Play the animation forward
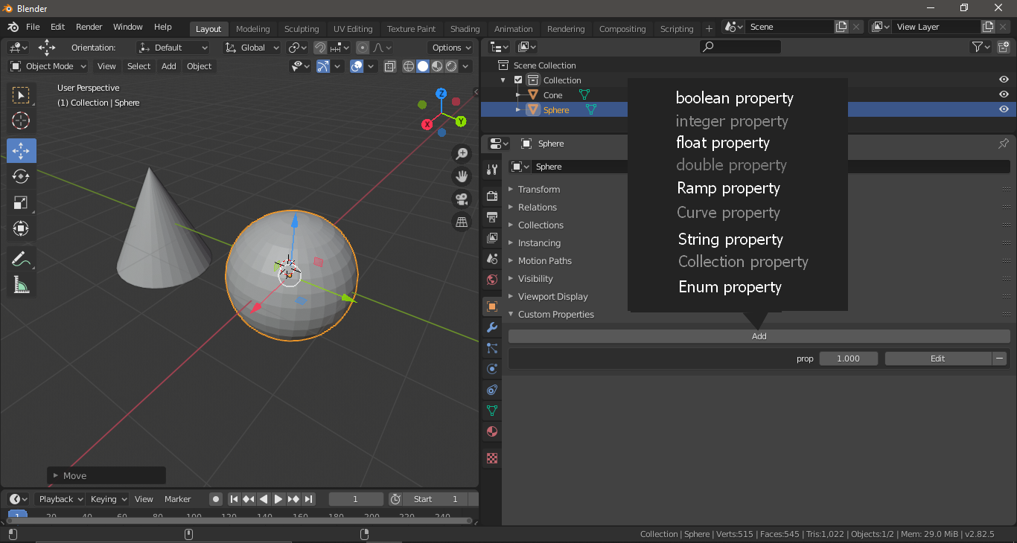The image size is (1017, 543). tap(278, 499)
